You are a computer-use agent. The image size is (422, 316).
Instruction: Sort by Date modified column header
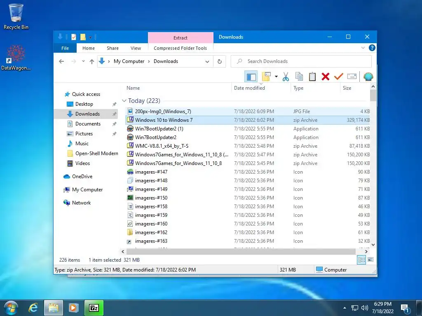click(249, 88)
